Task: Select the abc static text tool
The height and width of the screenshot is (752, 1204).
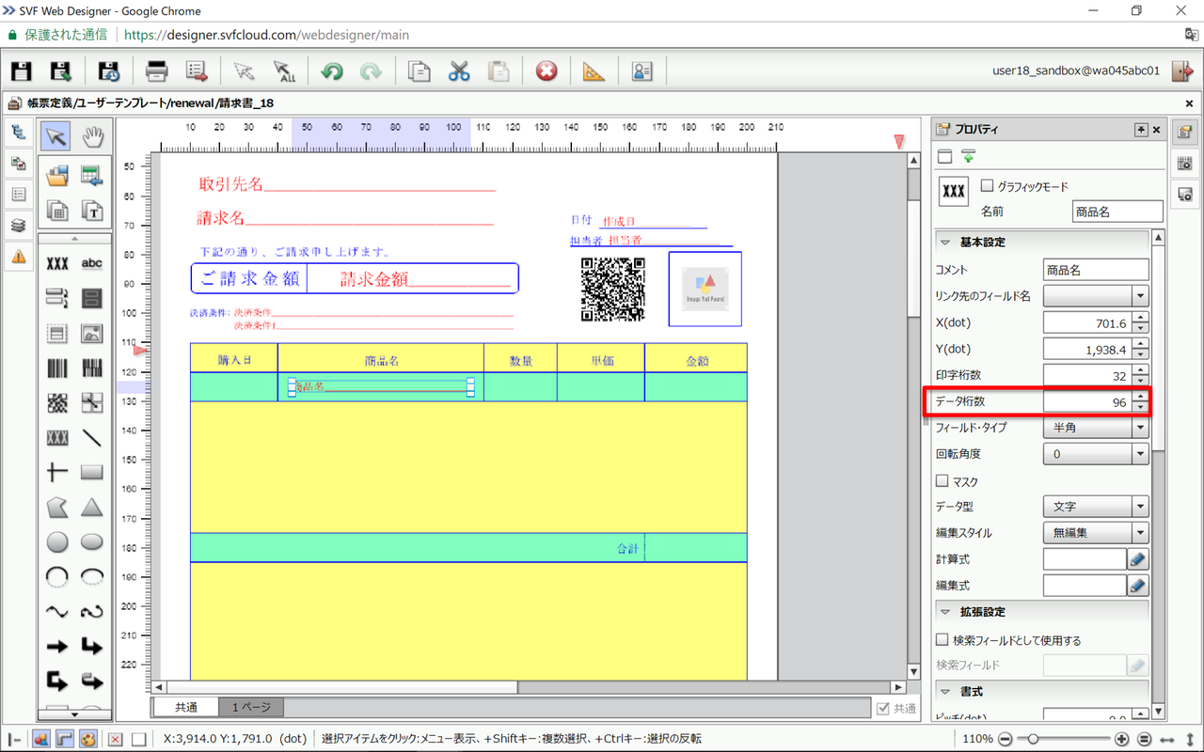Action: pyautogui.click(x=92, y=264)
